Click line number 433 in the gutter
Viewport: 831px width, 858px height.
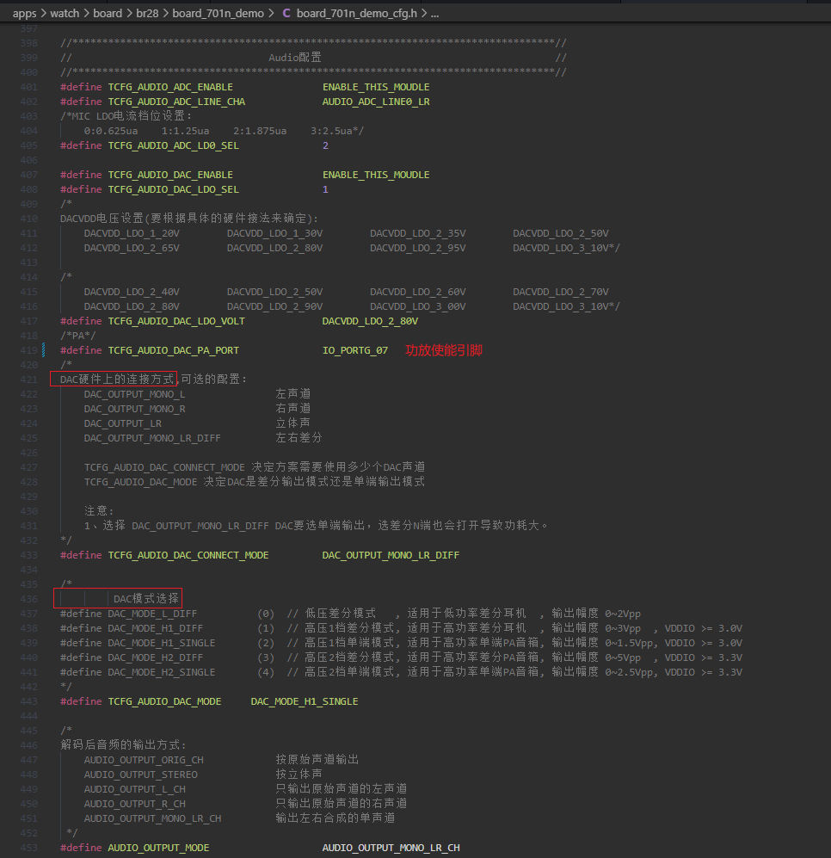pyautogui.click(x=28, y=555)
